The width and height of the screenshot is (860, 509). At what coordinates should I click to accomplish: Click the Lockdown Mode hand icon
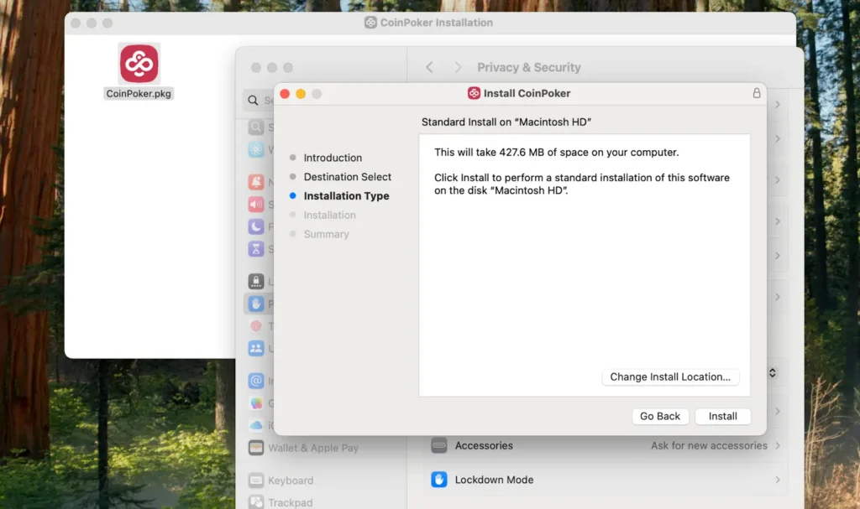[439, 480]
